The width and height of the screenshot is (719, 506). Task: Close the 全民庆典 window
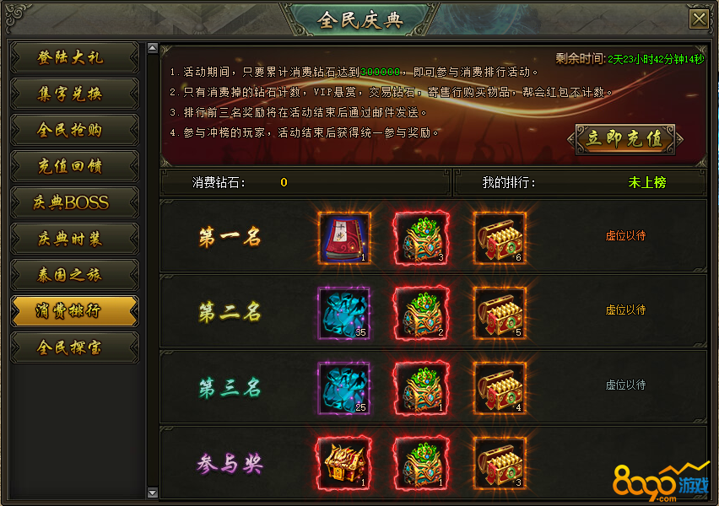(x=700, y=19)
